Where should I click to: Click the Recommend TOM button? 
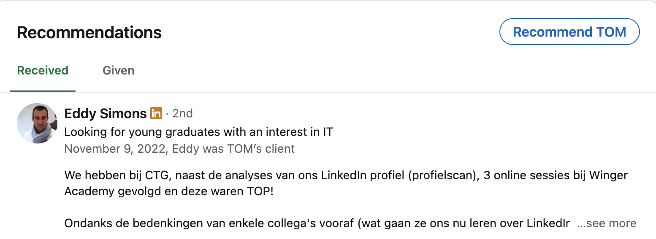(569, 32)
